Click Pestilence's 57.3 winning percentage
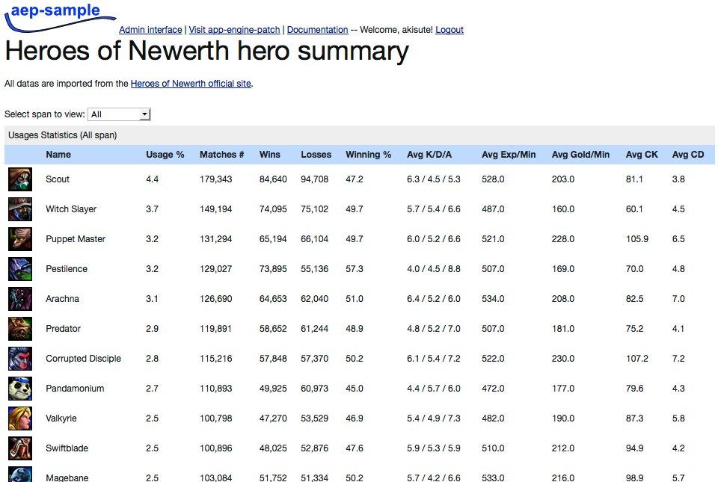Screen dimensions: 721x482 (354, 269)
